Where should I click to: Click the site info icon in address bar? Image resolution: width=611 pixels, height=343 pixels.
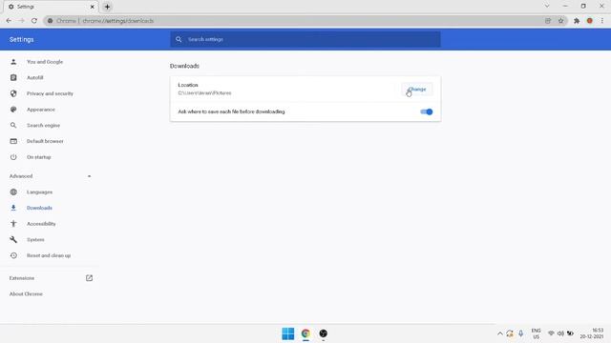pyautogui.click(x=50, y=21)
